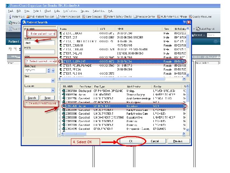Click patient icon on ZTEST, DALLAS row
This screenshot has width=230, height=173.
point(61,53)
